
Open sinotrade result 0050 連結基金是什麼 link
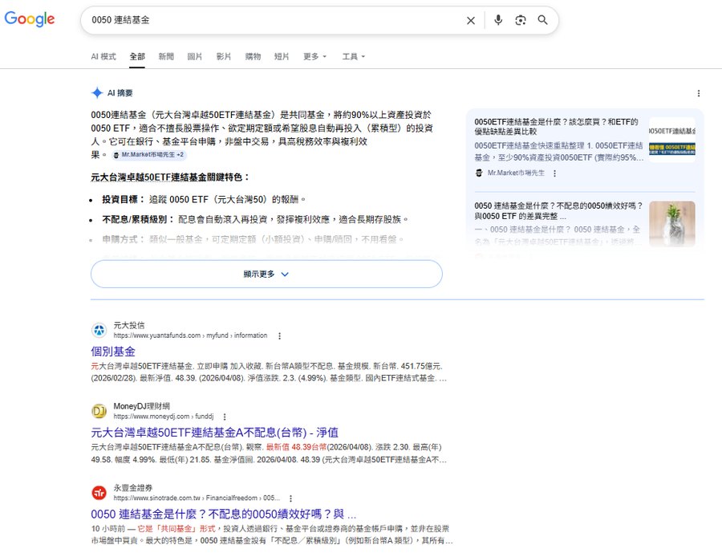pyautogui.click(x=223, y=514)
